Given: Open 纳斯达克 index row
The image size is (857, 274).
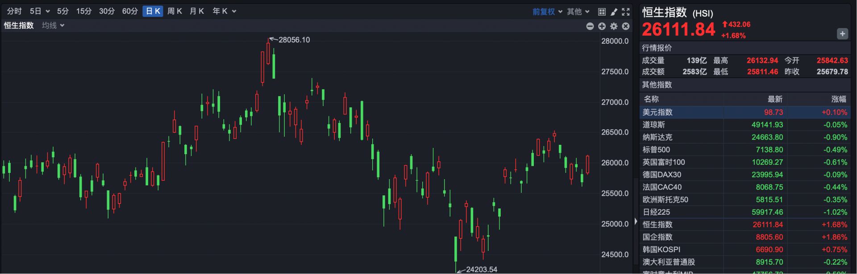Looking at the screenshot, I should (x=744, y=137).
